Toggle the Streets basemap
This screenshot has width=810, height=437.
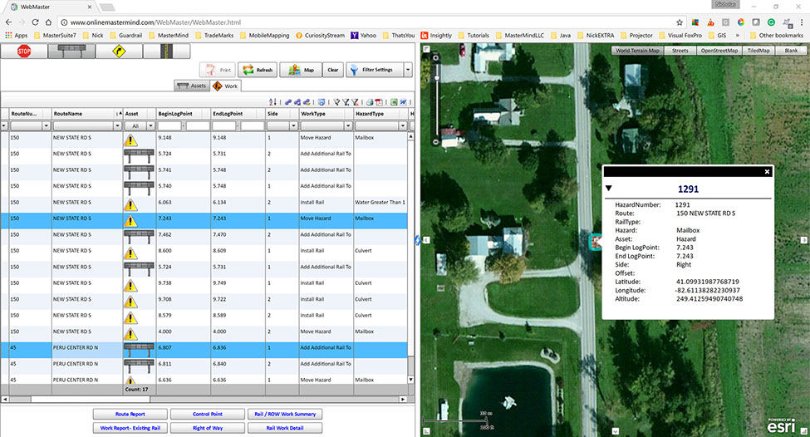(680, 51)
